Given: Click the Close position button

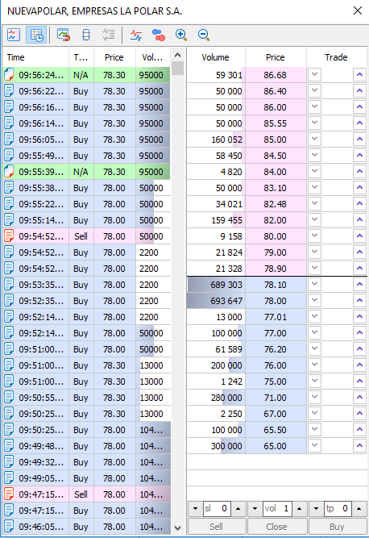Looking at the screenshot, I should (277, 527).
